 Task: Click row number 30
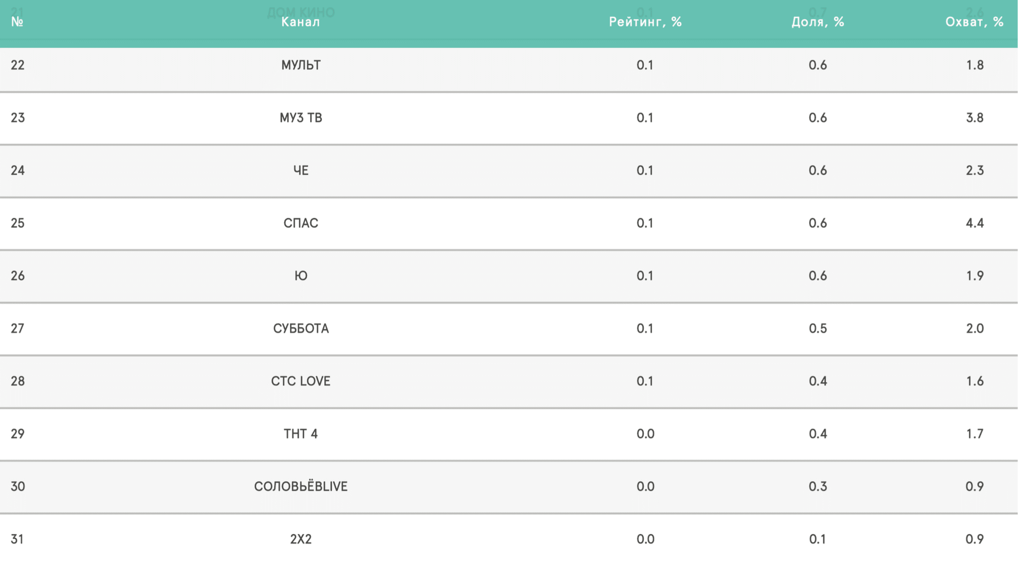(x=17, y=486)
